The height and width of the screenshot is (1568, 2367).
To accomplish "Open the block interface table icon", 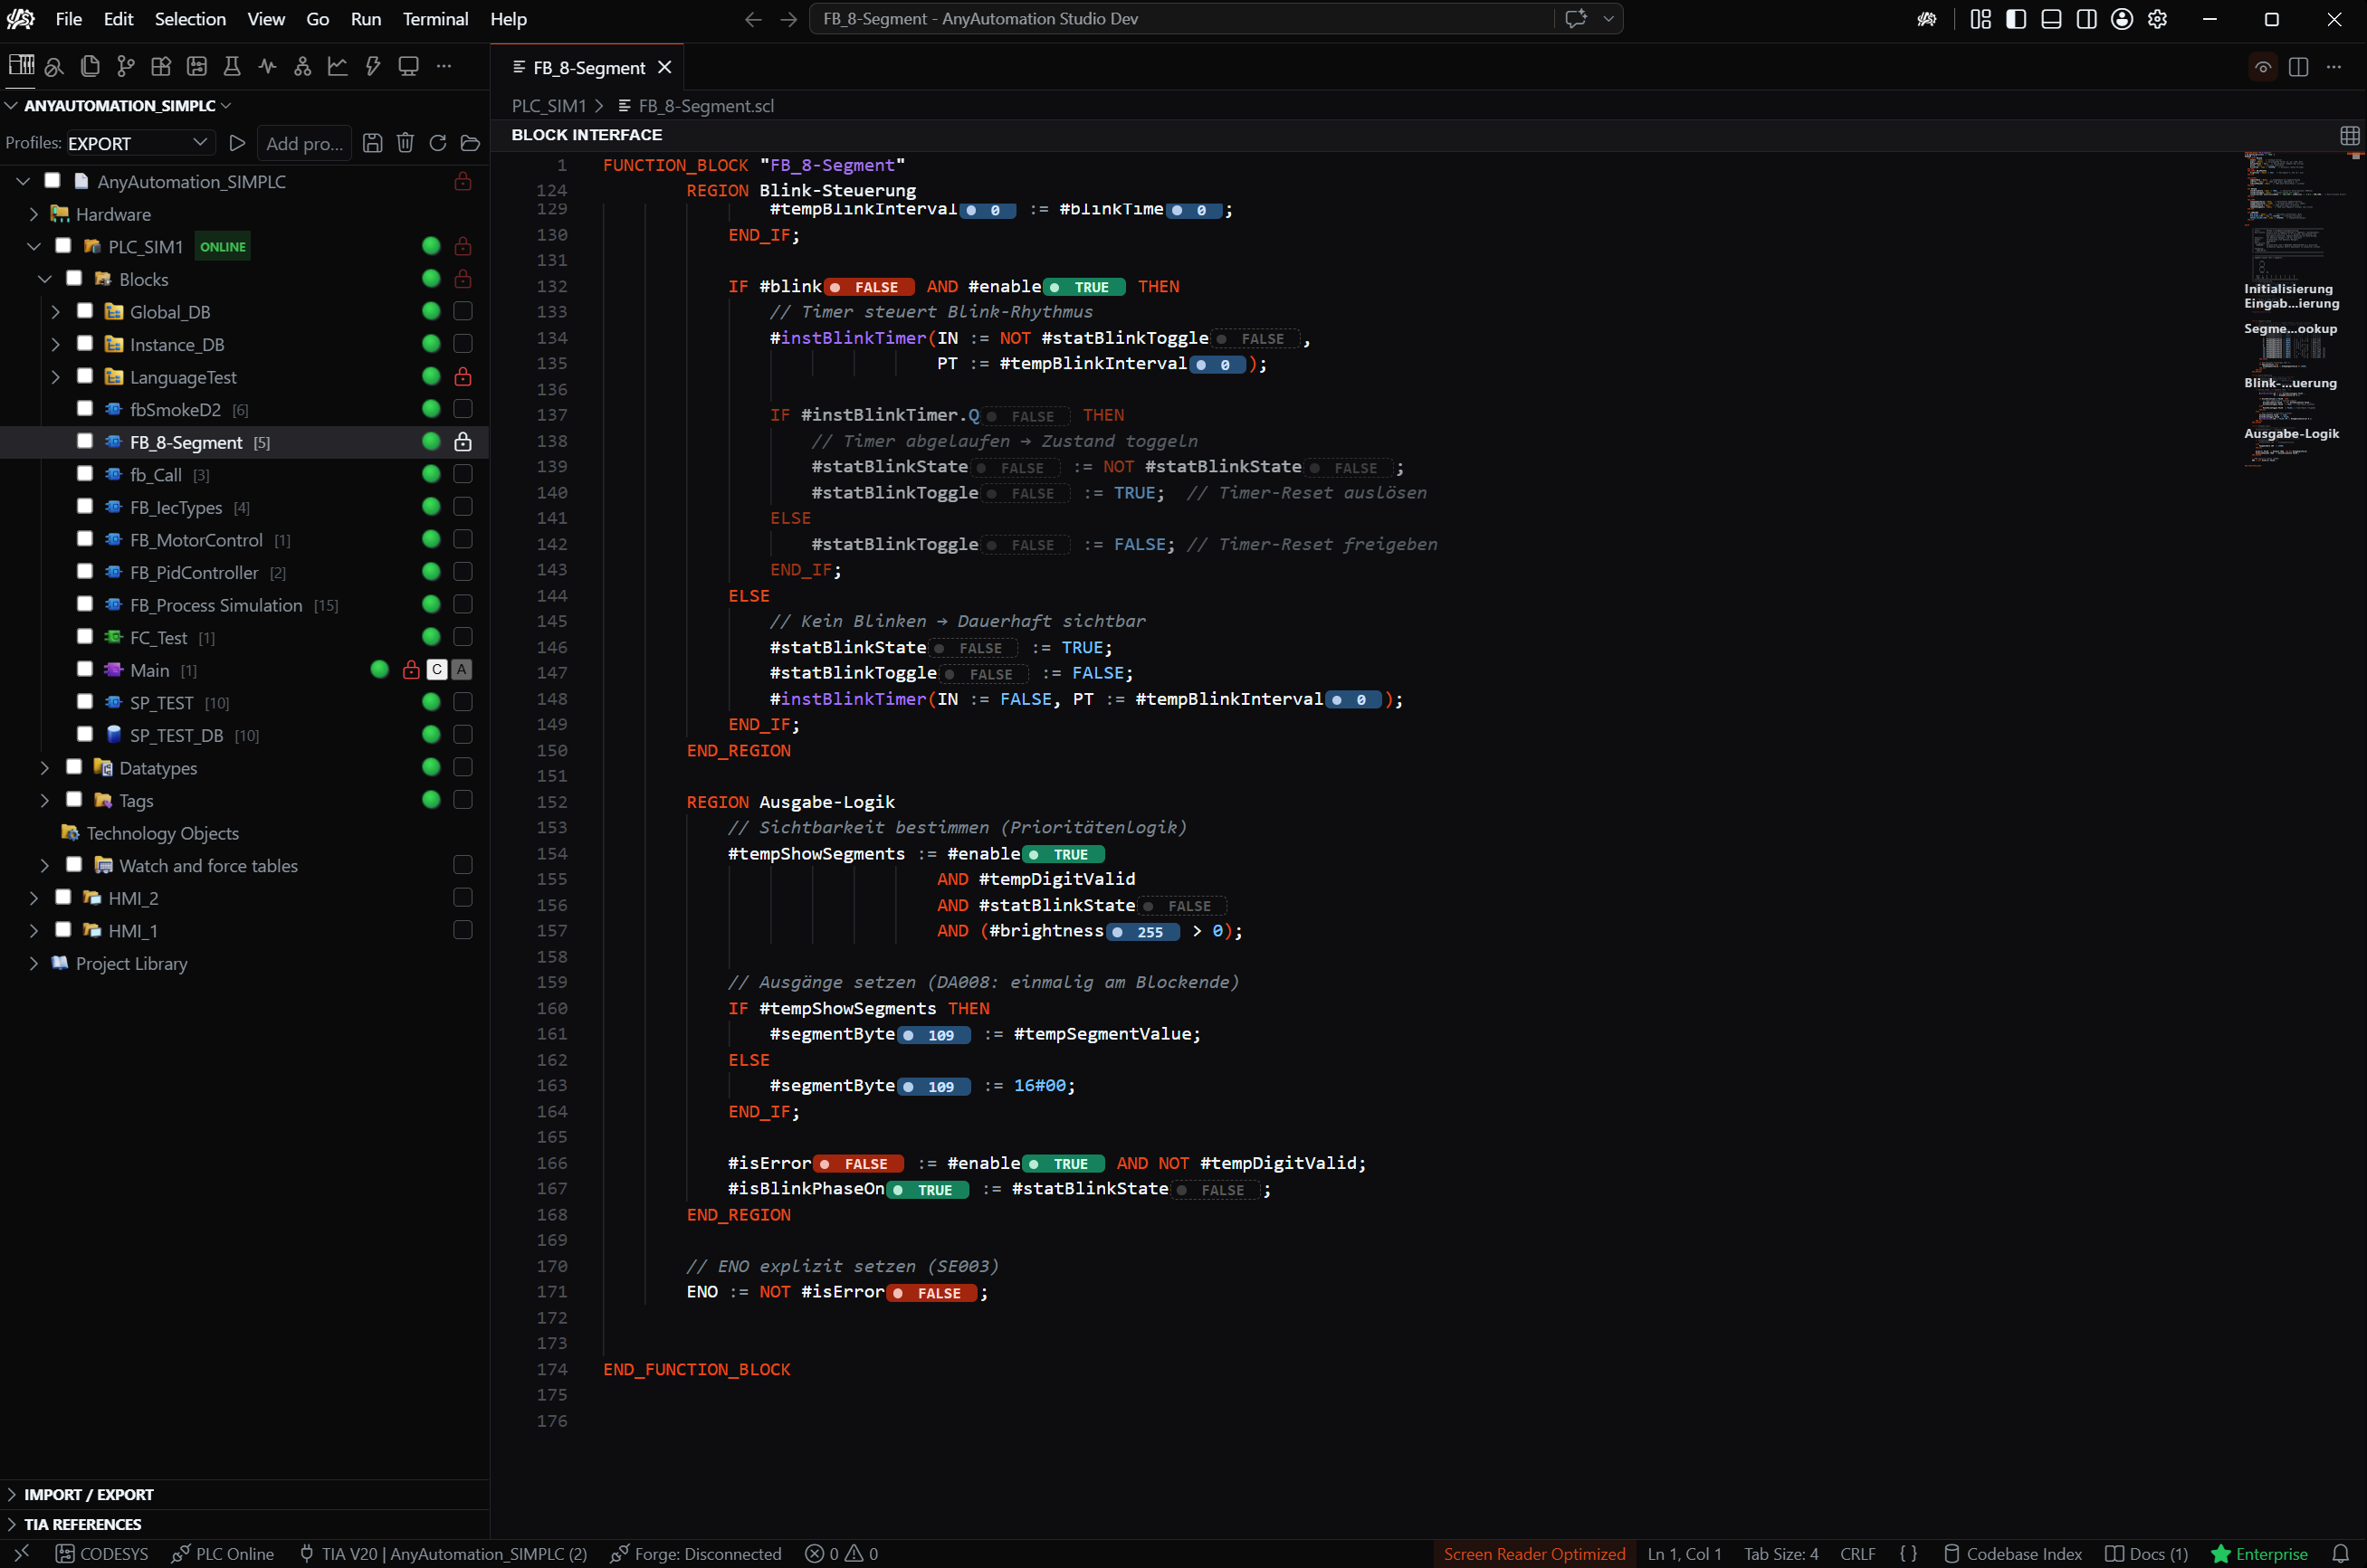I will (x=2349, y=135).
